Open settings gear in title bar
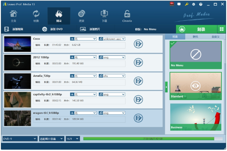 tap(194, 4)
